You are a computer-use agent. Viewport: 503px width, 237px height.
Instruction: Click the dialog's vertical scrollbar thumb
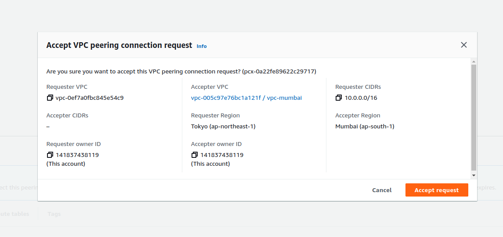(x=474, y=117)
